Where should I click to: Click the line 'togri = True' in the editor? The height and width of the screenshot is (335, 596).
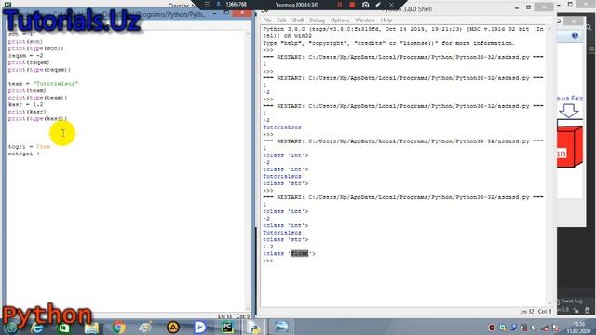(x=29, y=147)
